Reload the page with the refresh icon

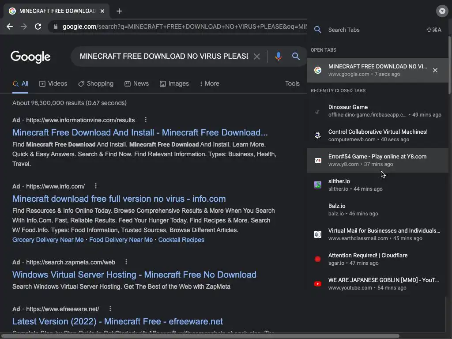pos(38,26)
